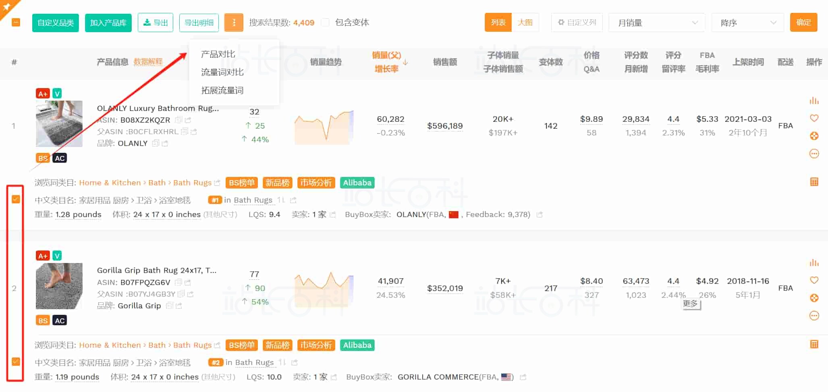The height and width of the screenshot is (392, 828).
Task: Click the sales trend chart icon for OLANLY product
Action: [815, 101]
